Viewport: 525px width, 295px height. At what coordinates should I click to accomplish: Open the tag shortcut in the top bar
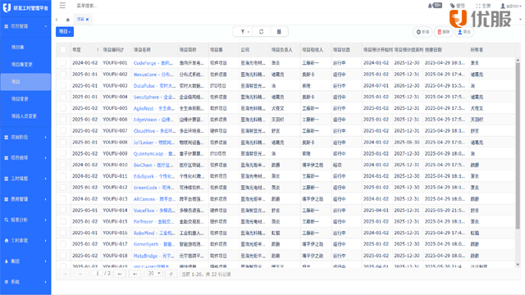pyautogui.click(x=458, y=6)
